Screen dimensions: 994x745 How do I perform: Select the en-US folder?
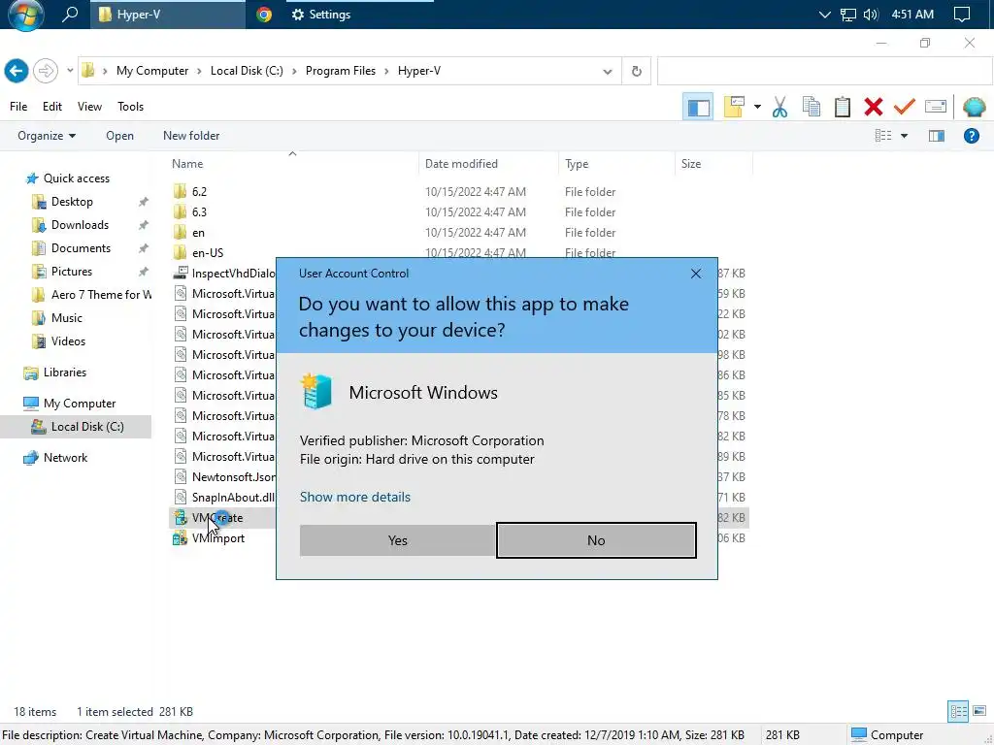[208, 253]
